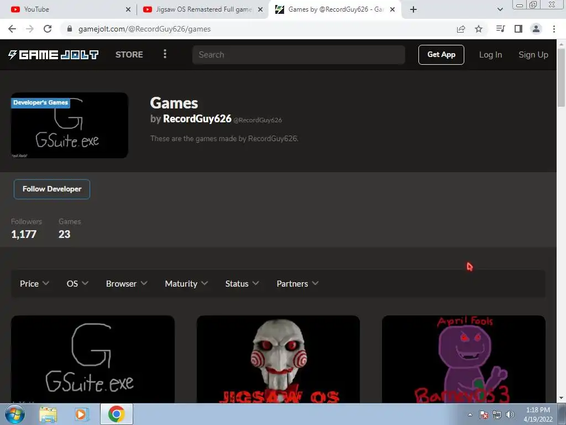Expand the Browser filter dropdown
Screen dimensions: 566x425
coord(127,284)
